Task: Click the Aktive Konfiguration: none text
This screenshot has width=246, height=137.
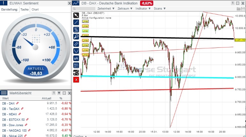Action: tap(96, 18)
